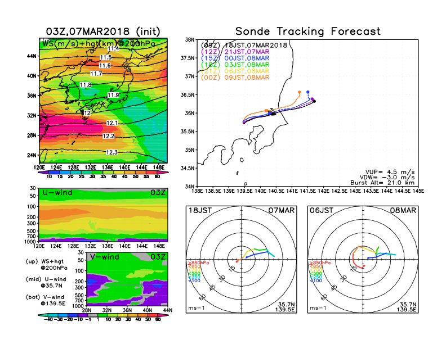
Task: Click the 11.5 height contour label
Action: [105, 57]
